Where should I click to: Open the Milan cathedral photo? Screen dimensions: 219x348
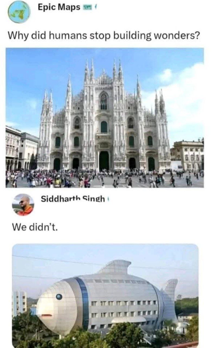point(105,118)
